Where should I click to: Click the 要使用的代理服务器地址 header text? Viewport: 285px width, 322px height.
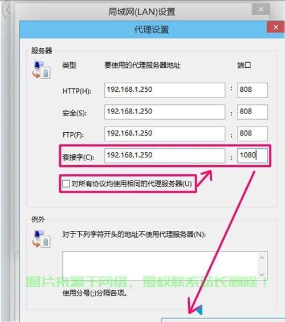click(142, 66)
